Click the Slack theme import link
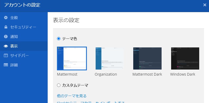 coord(91,102)
